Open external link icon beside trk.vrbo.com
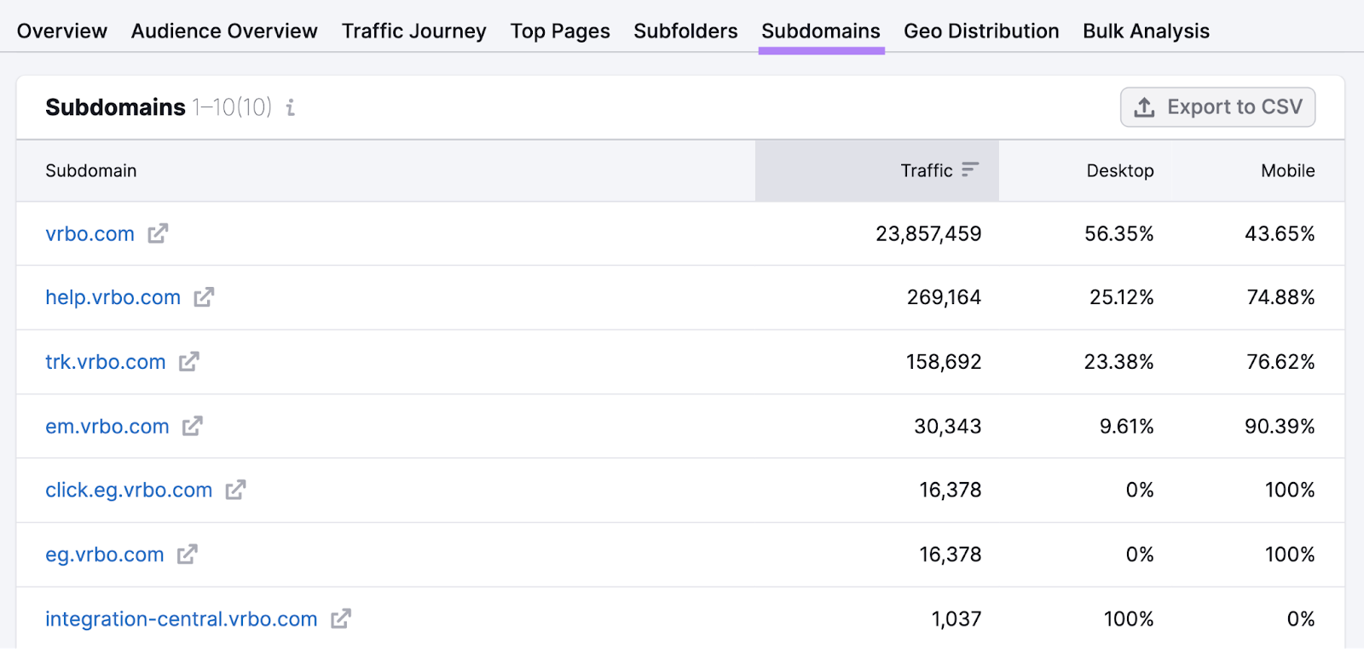The width and height of the screenshot is (1364, 649). [x=189, y=362]
